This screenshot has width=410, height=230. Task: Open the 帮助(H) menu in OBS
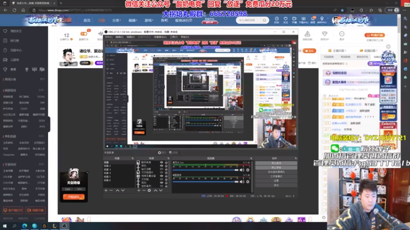[x=185, y=37]
